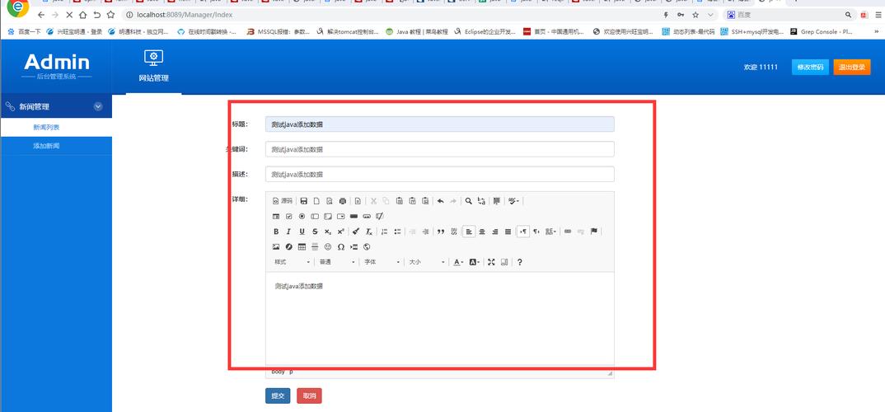885x412 pixels.
Task: Toggle subscript formatting
Action: click(x=328, y=232)
